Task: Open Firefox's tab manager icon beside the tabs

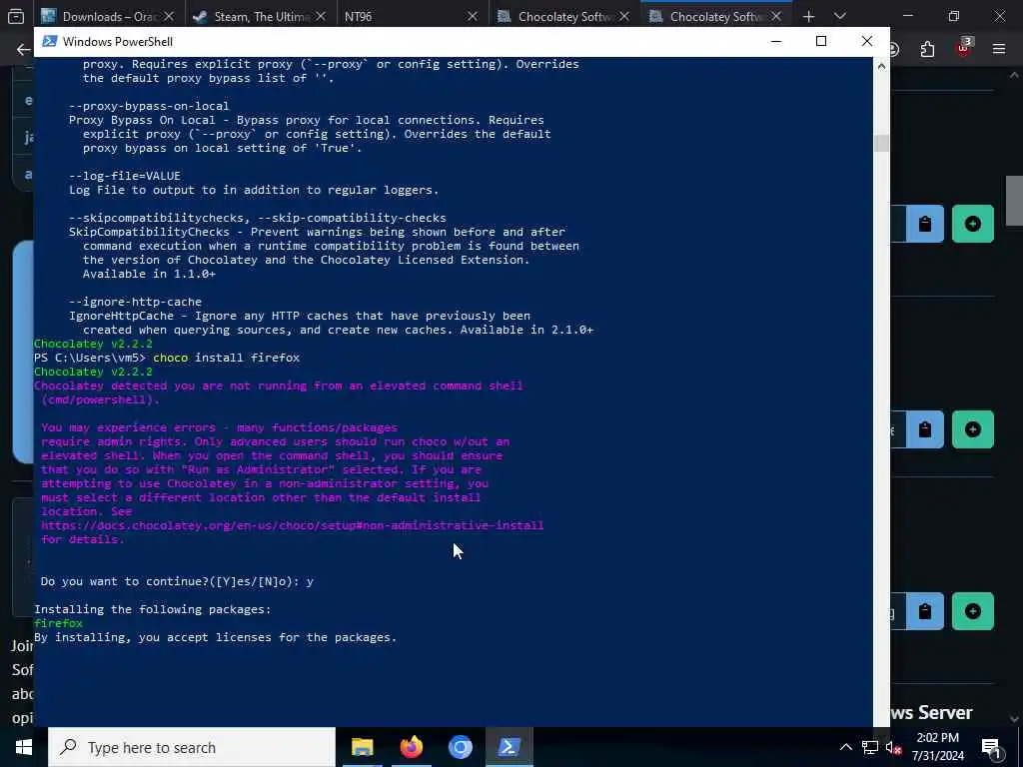Action: [x=16, y=16]
